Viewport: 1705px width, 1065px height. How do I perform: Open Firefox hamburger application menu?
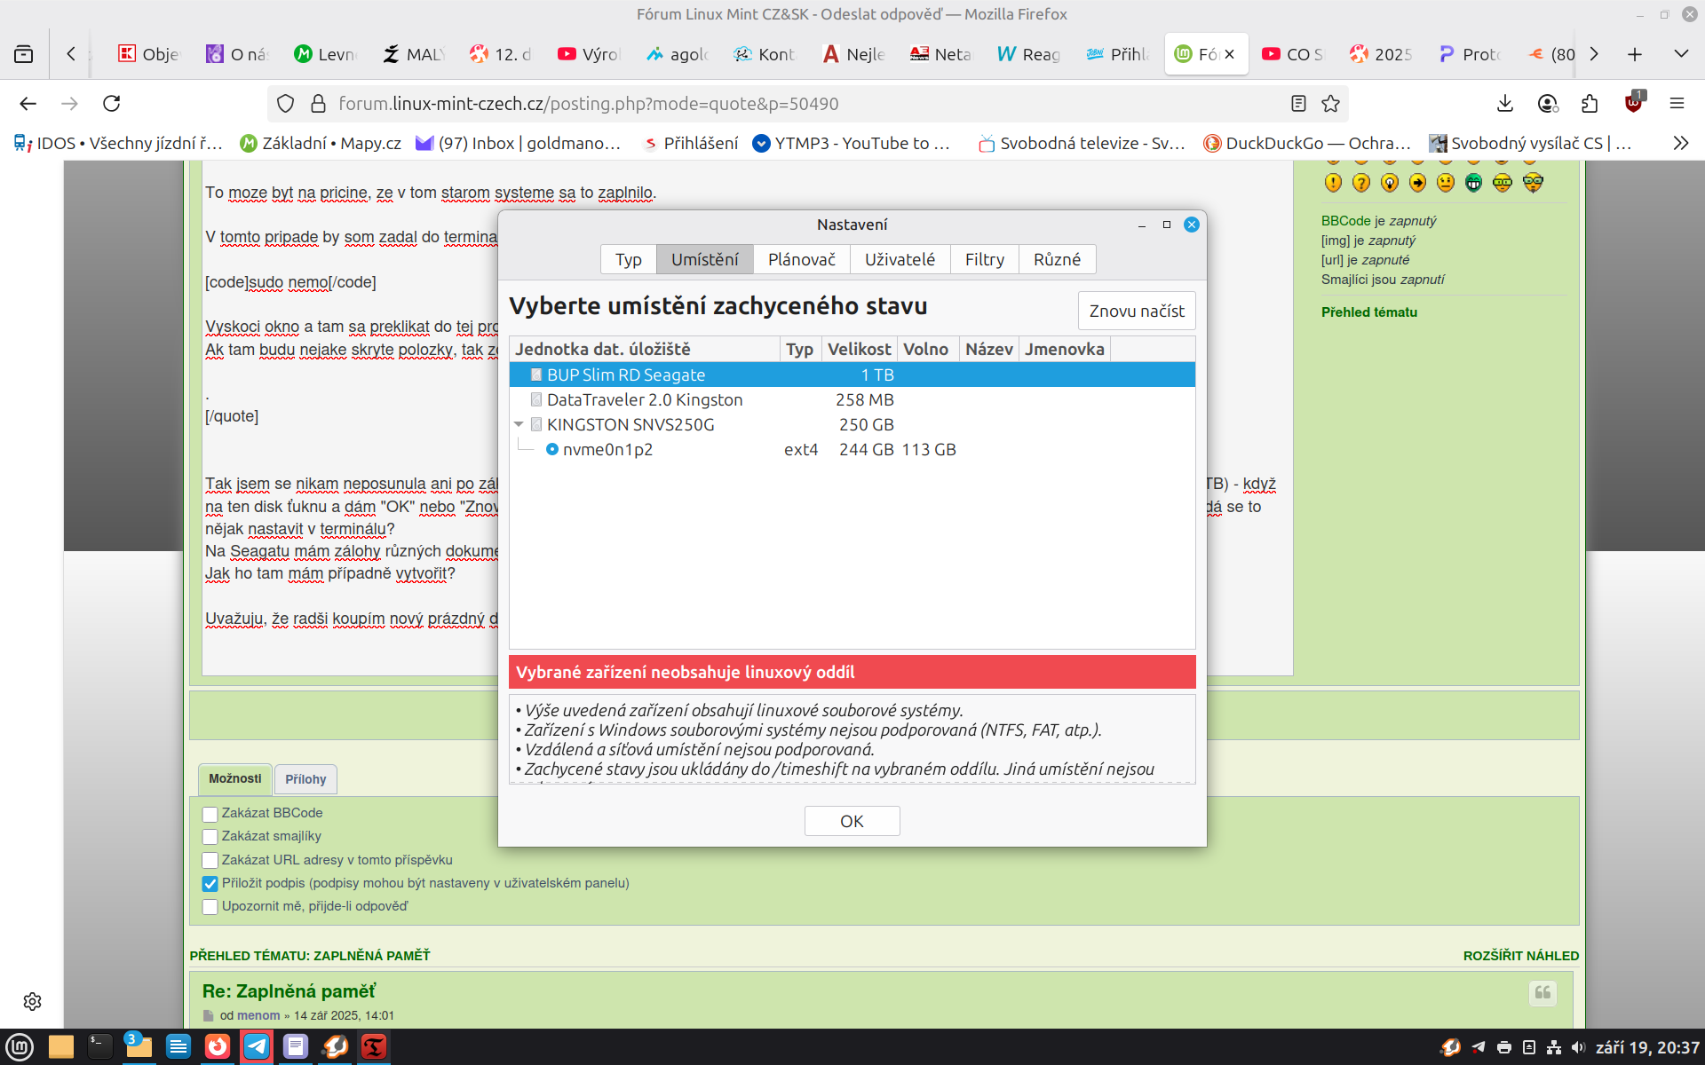[1677, 104]
